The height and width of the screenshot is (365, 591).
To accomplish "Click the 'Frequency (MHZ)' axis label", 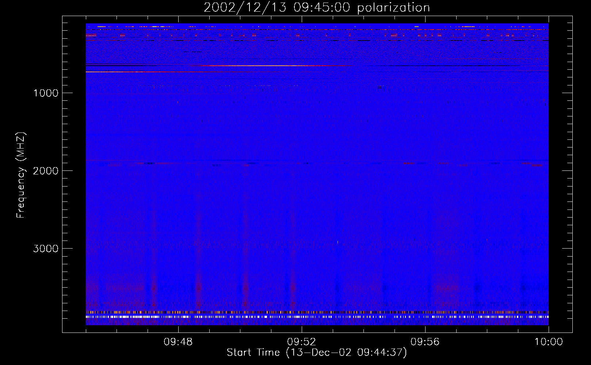I will pyautogui.click(x=21, y=175).
